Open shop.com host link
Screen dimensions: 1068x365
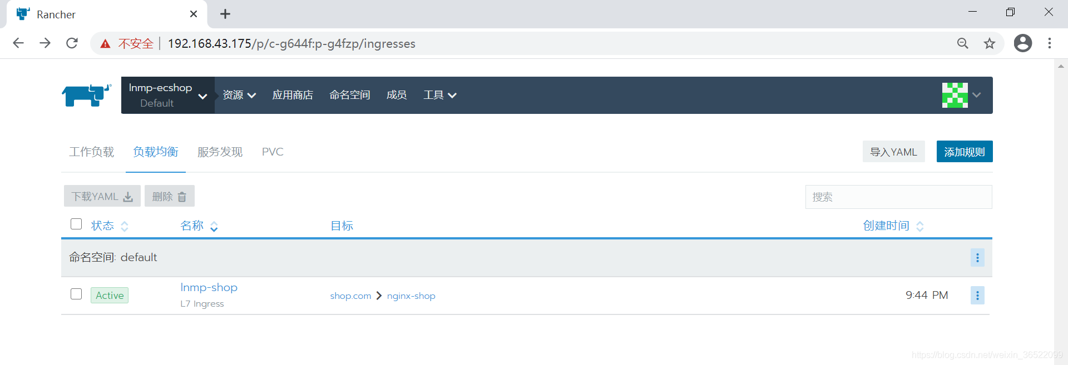coord(350,296)
